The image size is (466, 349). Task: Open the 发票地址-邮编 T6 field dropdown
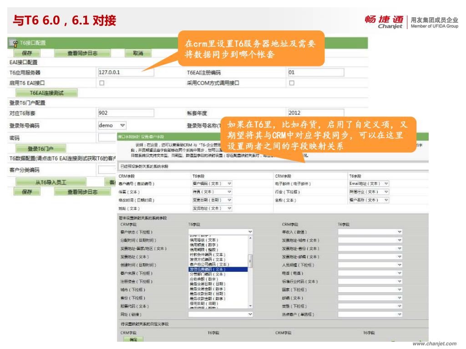pyautogui.click(x=400, y=257)
